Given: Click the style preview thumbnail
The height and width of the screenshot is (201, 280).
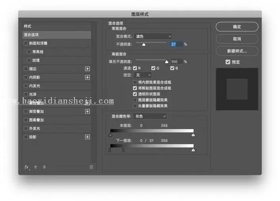Looking at the screenshot, I should pos(237,89).
